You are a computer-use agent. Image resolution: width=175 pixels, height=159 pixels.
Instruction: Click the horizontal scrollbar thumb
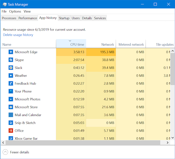(x=83, y=142)
